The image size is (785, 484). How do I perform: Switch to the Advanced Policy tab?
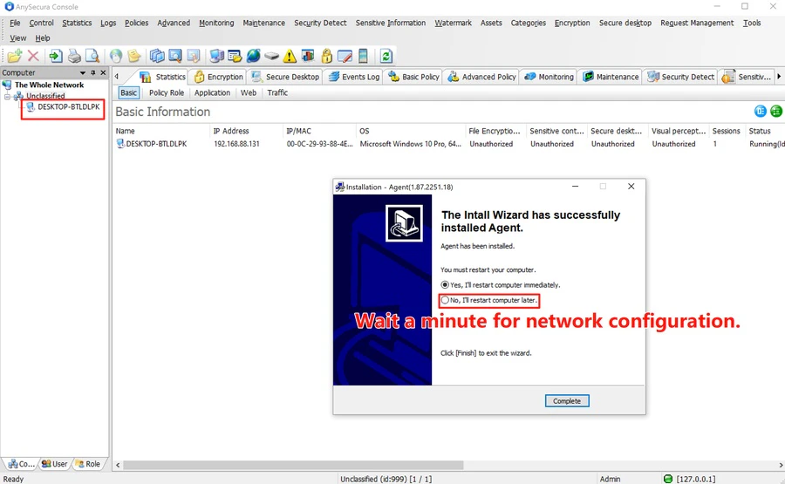[482, 77]
